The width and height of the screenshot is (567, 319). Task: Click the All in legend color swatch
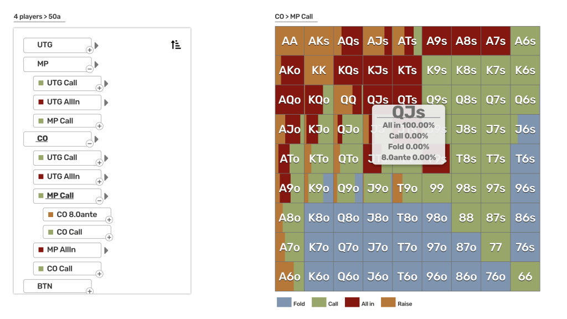coord(352,303)
